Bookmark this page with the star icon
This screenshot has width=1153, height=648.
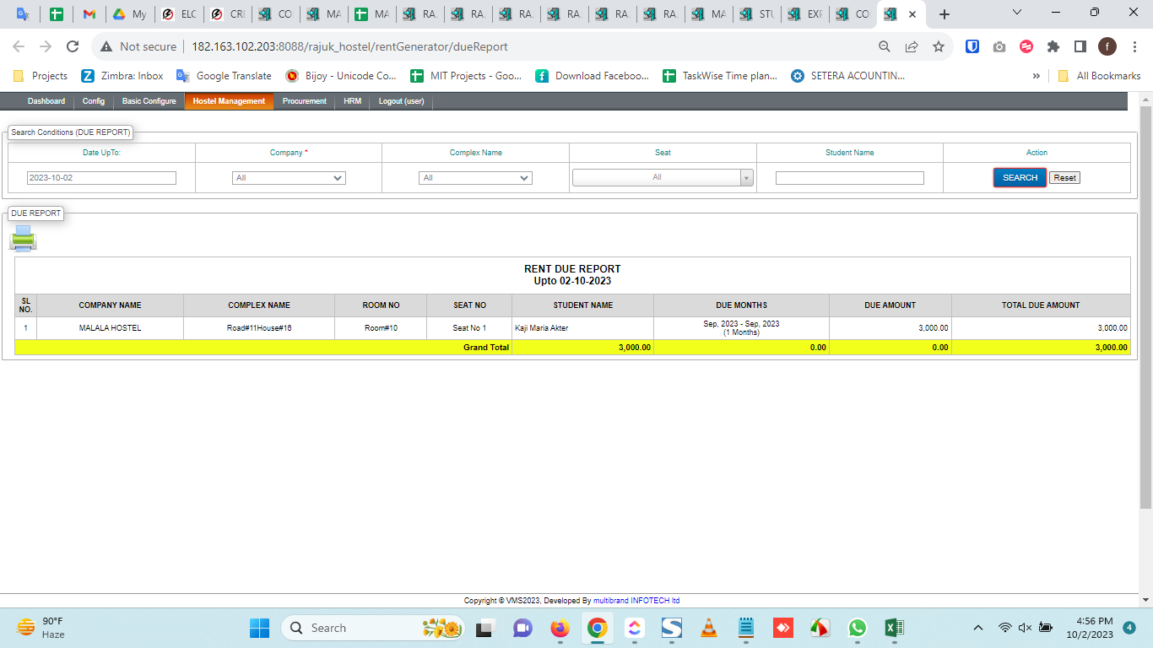(938, 46)
